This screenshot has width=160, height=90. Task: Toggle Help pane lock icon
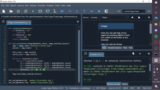click(139, 17)
